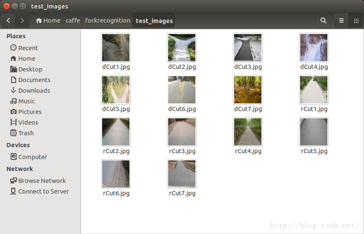The height and width of the screenshot is (234, 364).
Task: Open Recent in the sidebar
Action: pyautogui.click(x=28, y=48)
